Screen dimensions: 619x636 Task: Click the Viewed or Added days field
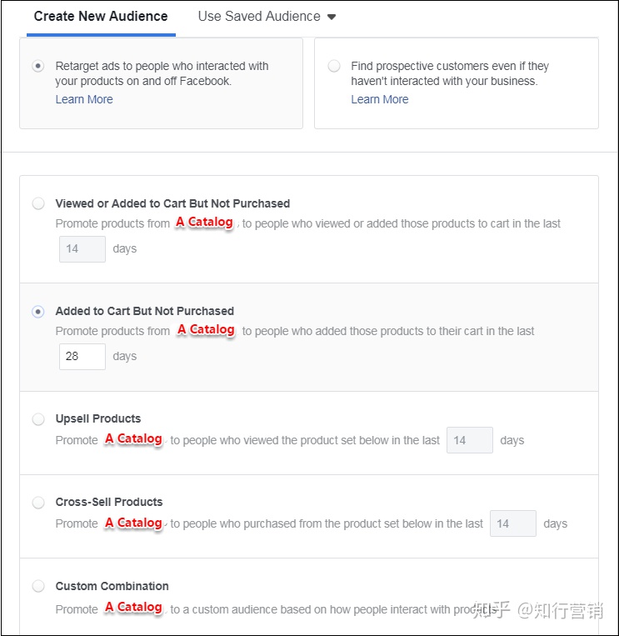(x=82, y=249)
